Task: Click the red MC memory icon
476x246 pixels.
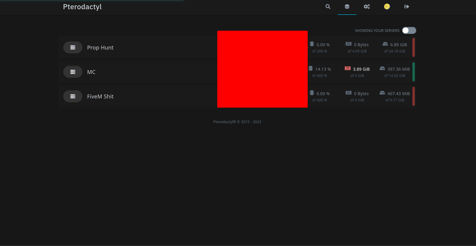Action: [x=348, y=69]
